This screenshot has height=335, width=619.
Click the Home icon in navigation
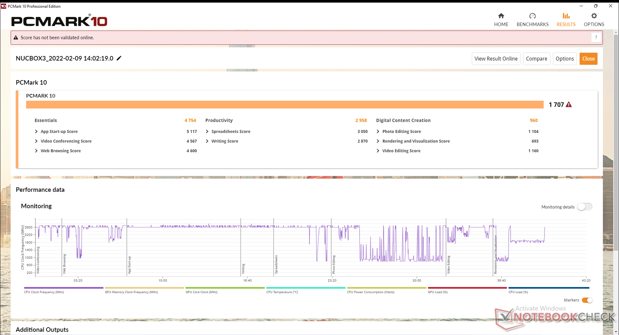tap(501, 16)
